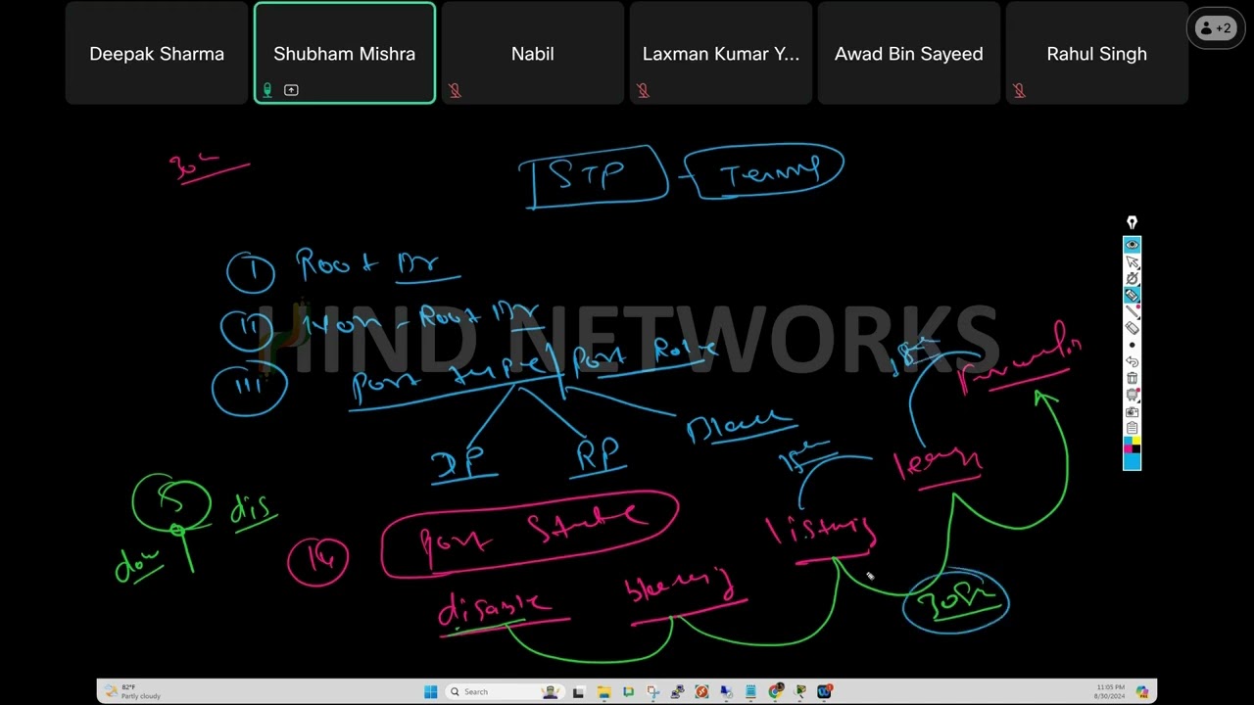Open the Webex taskbar icon with a badge
The width and height of the screenshot is (1254, 705).
825,691
